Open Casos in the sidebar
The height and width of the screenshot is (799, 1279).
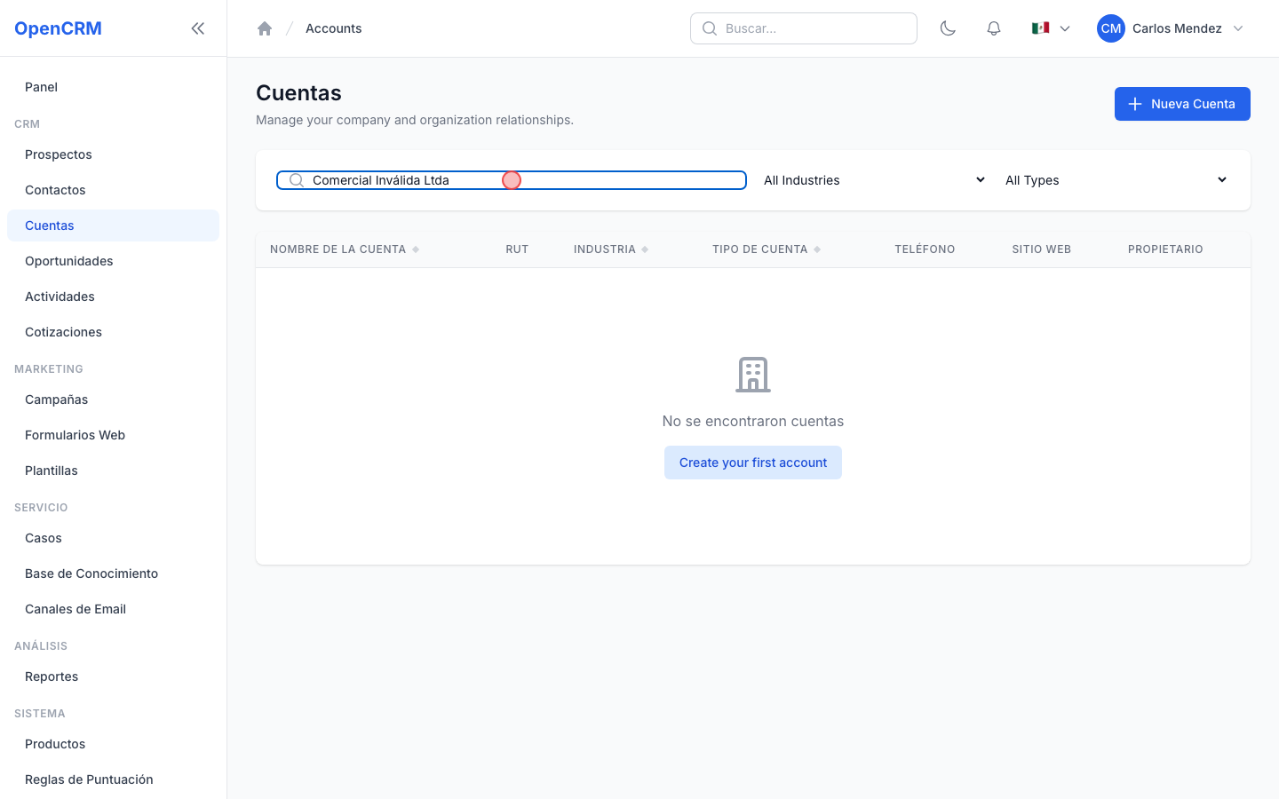click(x=113, y=538)
